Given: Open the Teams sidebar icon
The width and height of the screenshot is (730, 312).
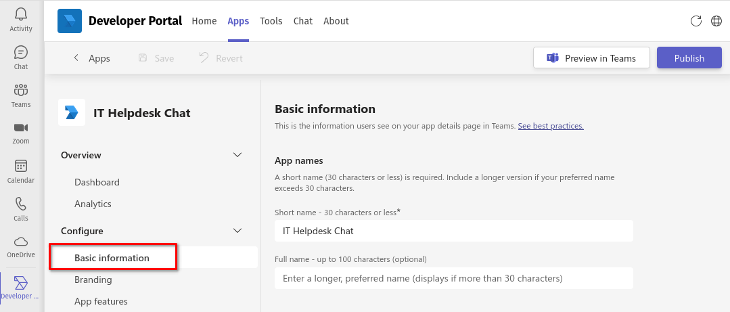Looking at the screenshot, I should click(x=21, y=90).
